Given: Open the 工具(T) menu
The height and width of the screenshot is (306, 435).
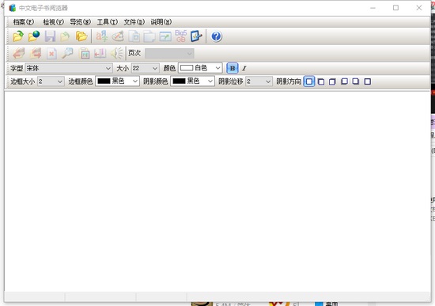Looking at the screenshot, I should [107, 22].
